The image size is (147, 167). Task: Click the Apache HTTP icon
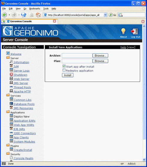(x=11, y=91)
